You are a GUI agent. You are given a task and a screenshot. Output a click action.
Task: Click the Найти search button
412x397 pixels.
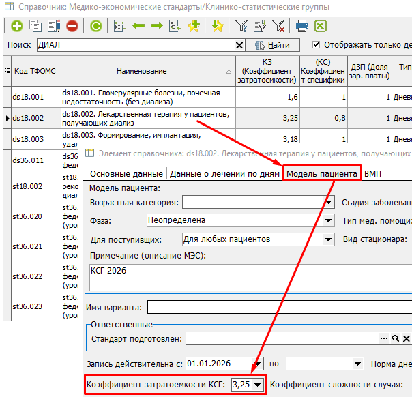click(x=273, y=45)
